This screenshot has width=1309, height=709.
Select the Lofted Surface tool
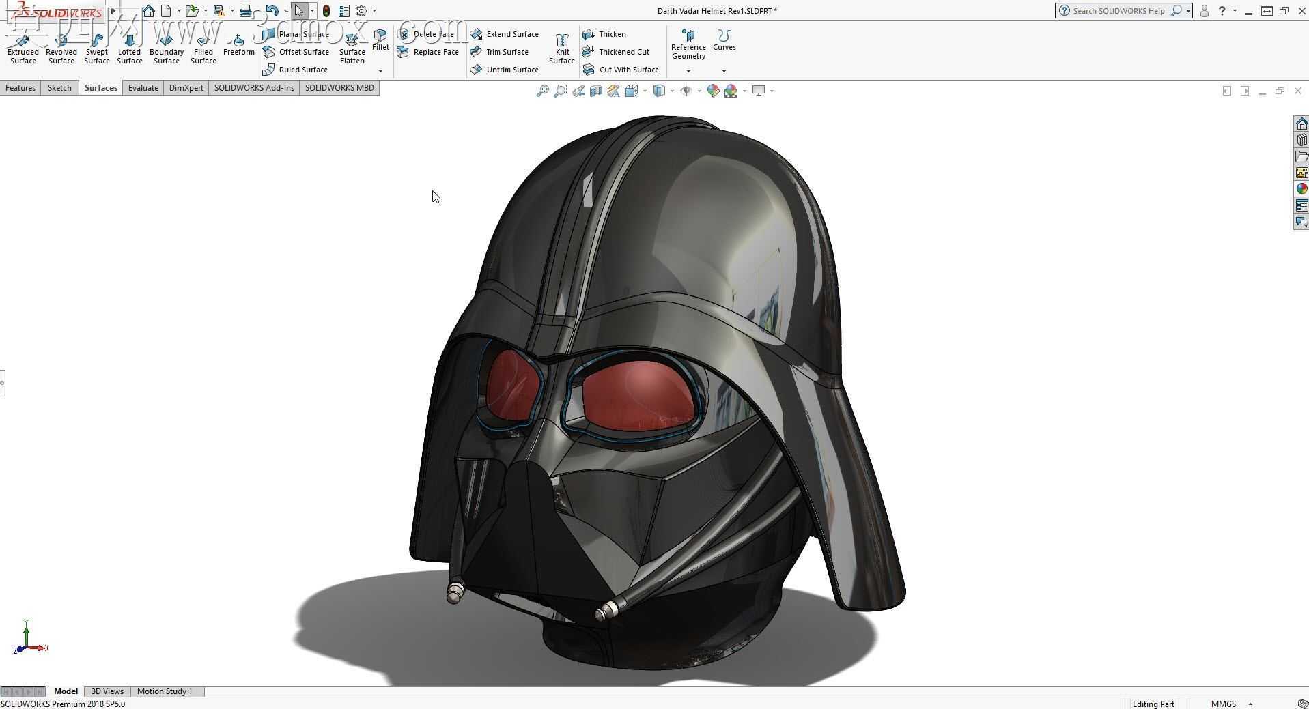[x=129, y=48]
